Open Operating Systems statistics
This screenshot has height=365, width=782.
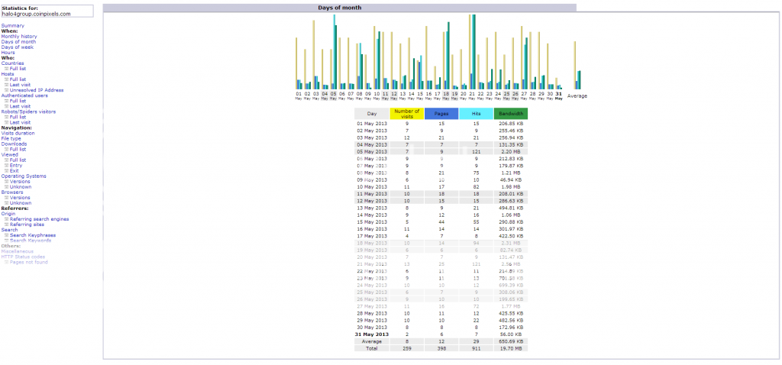[24, 176]
